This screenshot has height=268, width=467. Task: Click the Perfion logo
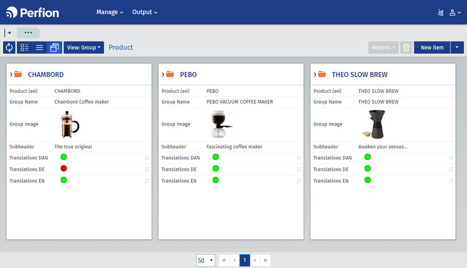click(x=33, y=13)
